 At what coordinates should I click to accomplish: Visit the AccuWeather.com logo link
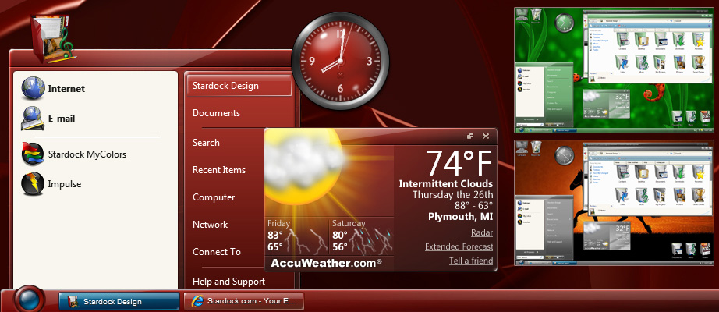(x=326, y=263)
